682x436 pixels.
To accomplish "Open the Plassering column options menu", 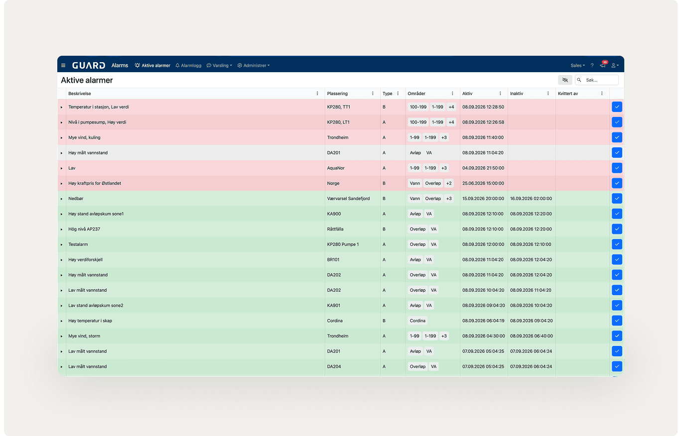I will pyautogui.click(x=373, y=94).
